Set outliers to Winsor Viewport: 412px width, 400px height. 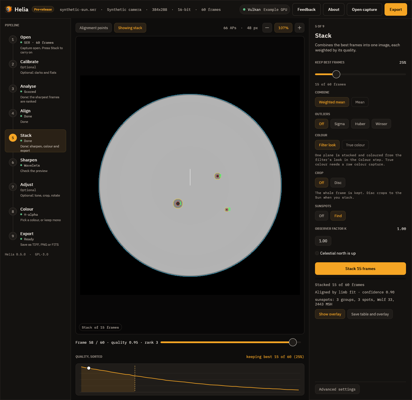[x=381, y=124]
